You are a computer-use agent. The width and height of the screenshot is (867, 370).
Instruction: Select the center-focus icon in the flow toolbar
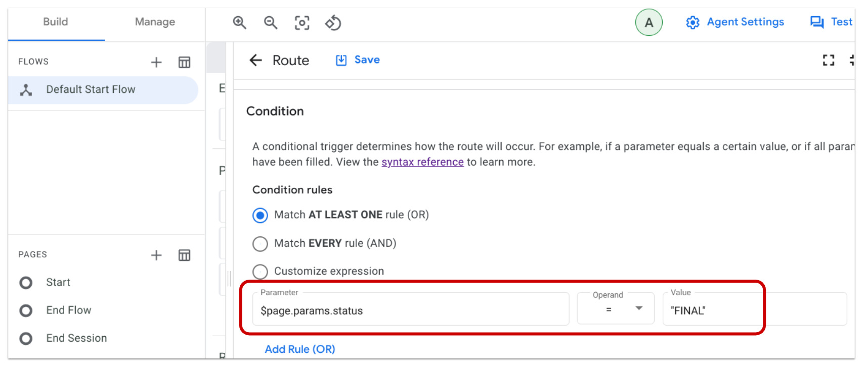pyautogui.click(x=302, y=23)
